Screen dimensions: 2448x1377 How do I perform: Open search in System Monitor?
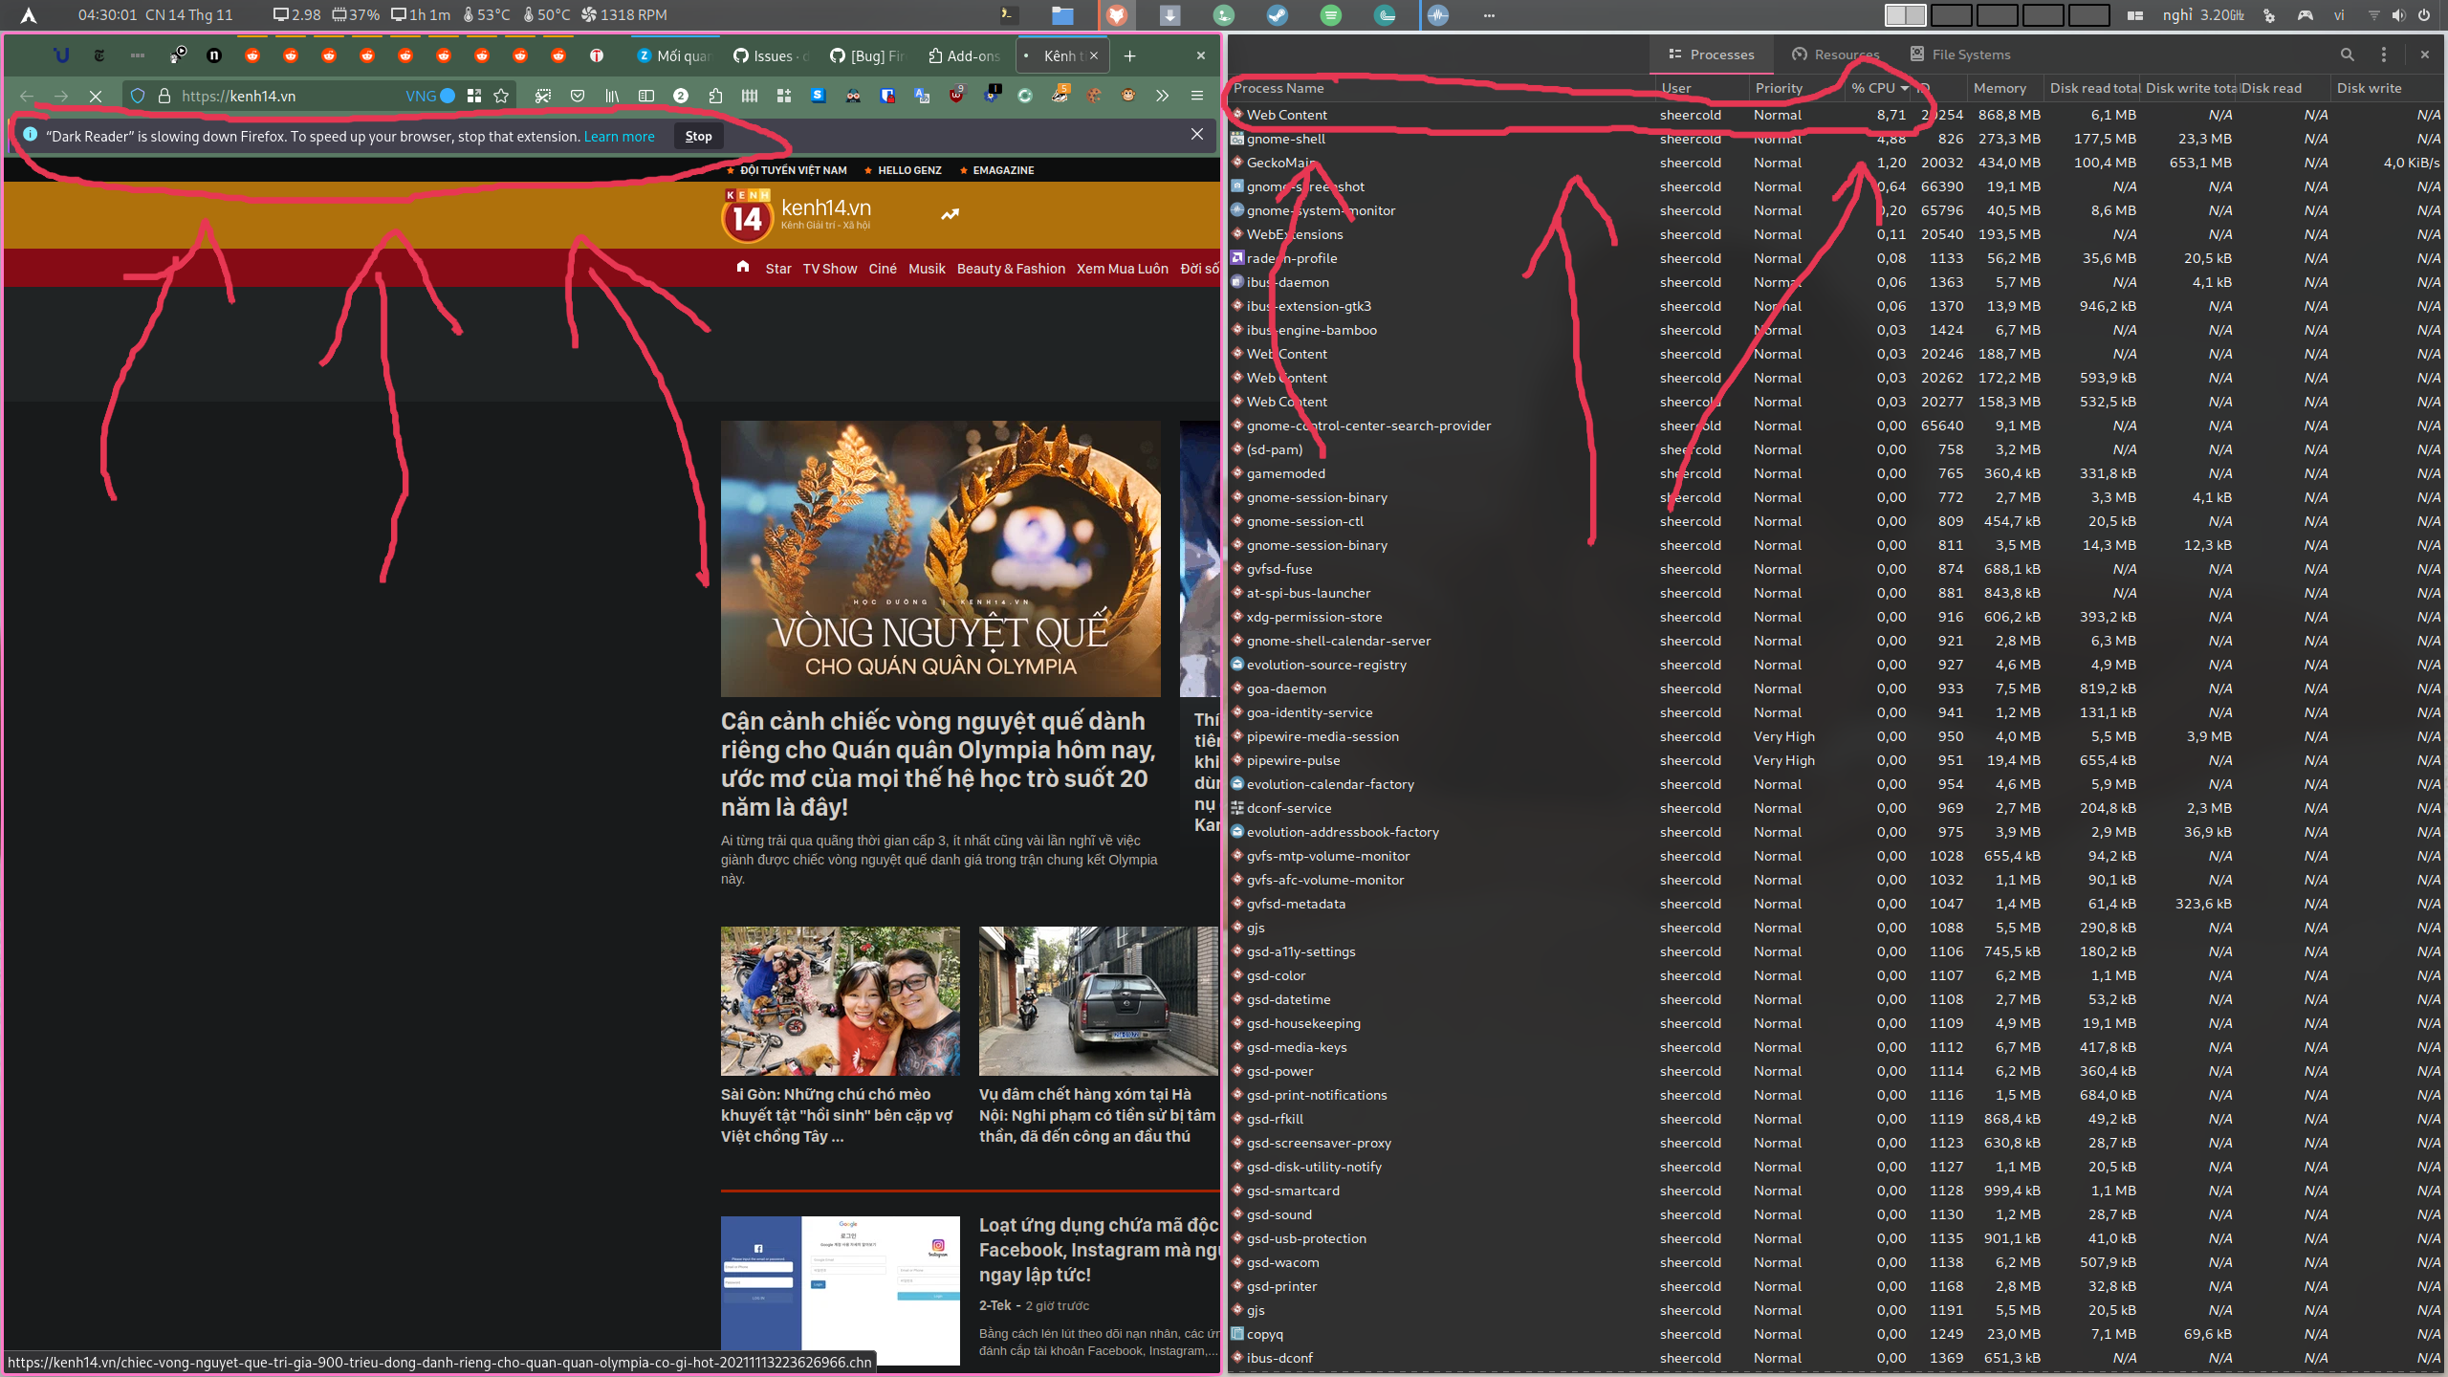click(2347, 55)
